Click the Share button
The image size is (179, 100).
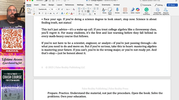pyautogui.click(x=172, y=5)
